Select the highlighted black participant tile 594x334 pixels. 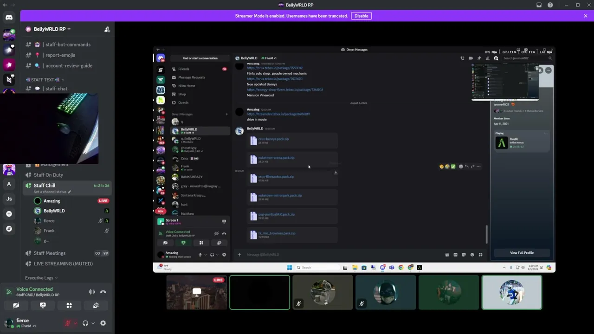pos(259,292)
